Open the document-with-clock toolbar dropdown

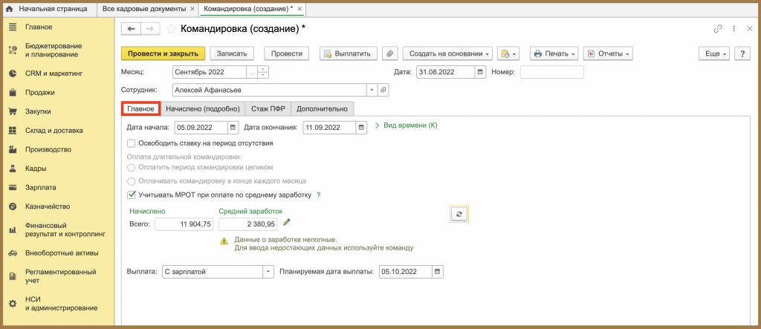pyautogui.click(x=508, y=53)
